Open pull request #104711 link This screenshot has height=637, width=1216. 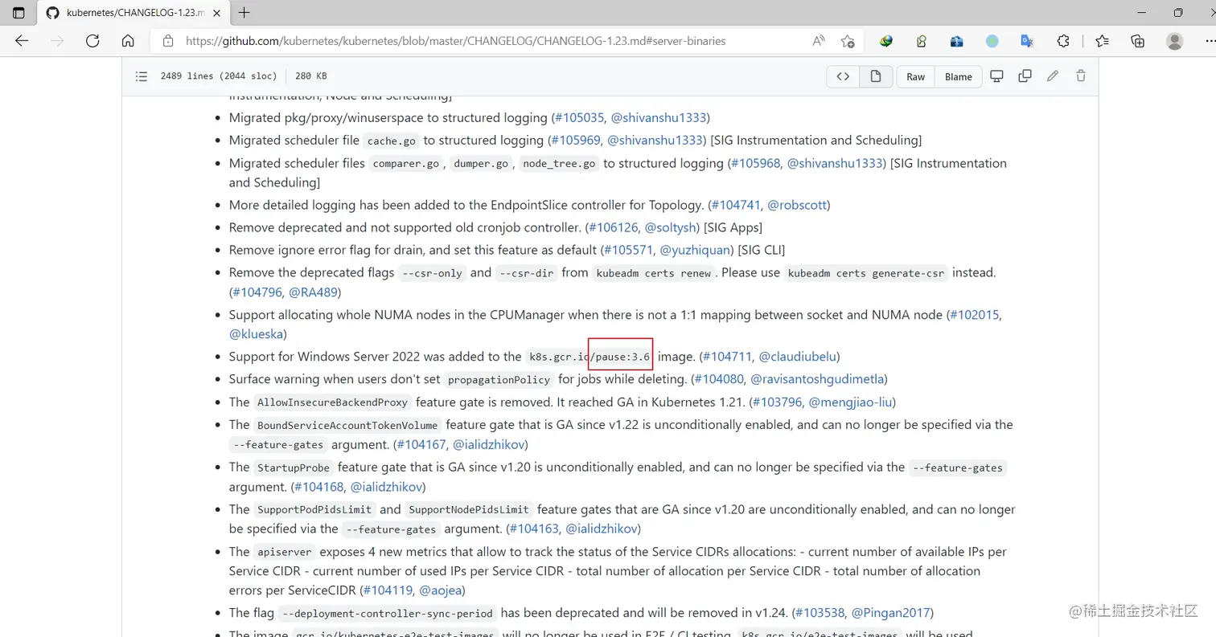point(726,356)
